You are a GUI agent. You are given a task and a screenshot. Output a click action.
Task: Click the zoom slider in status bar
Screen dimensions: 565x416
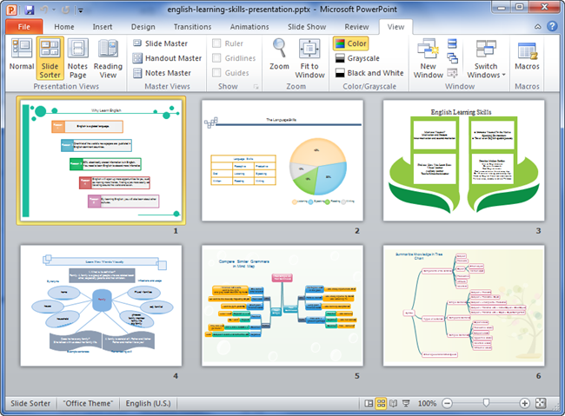pyautogui.click(x=485, y=404)
